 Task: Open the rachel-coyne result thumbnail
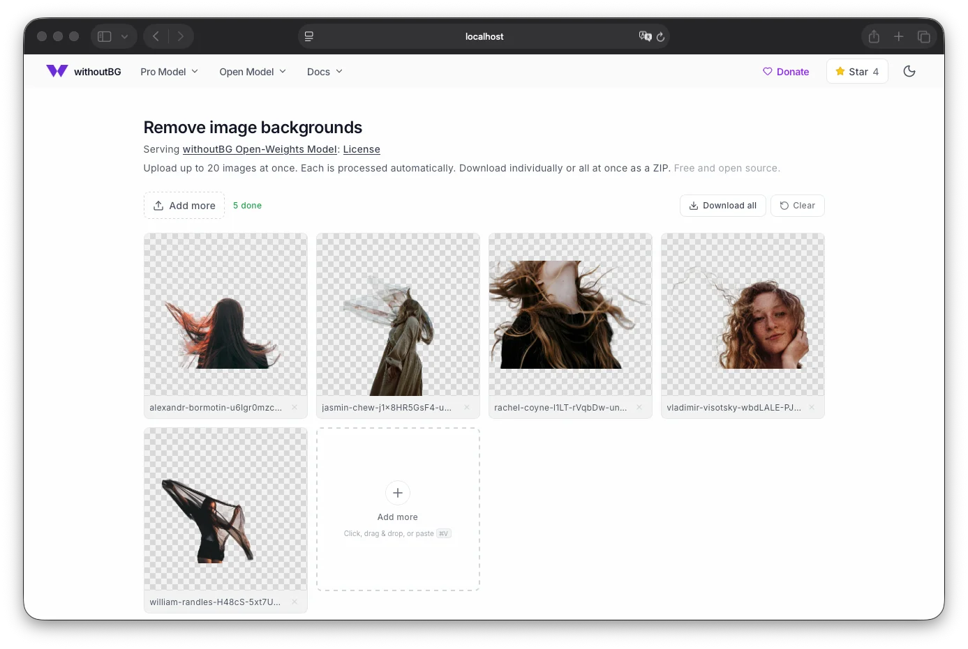coord(570,314)
